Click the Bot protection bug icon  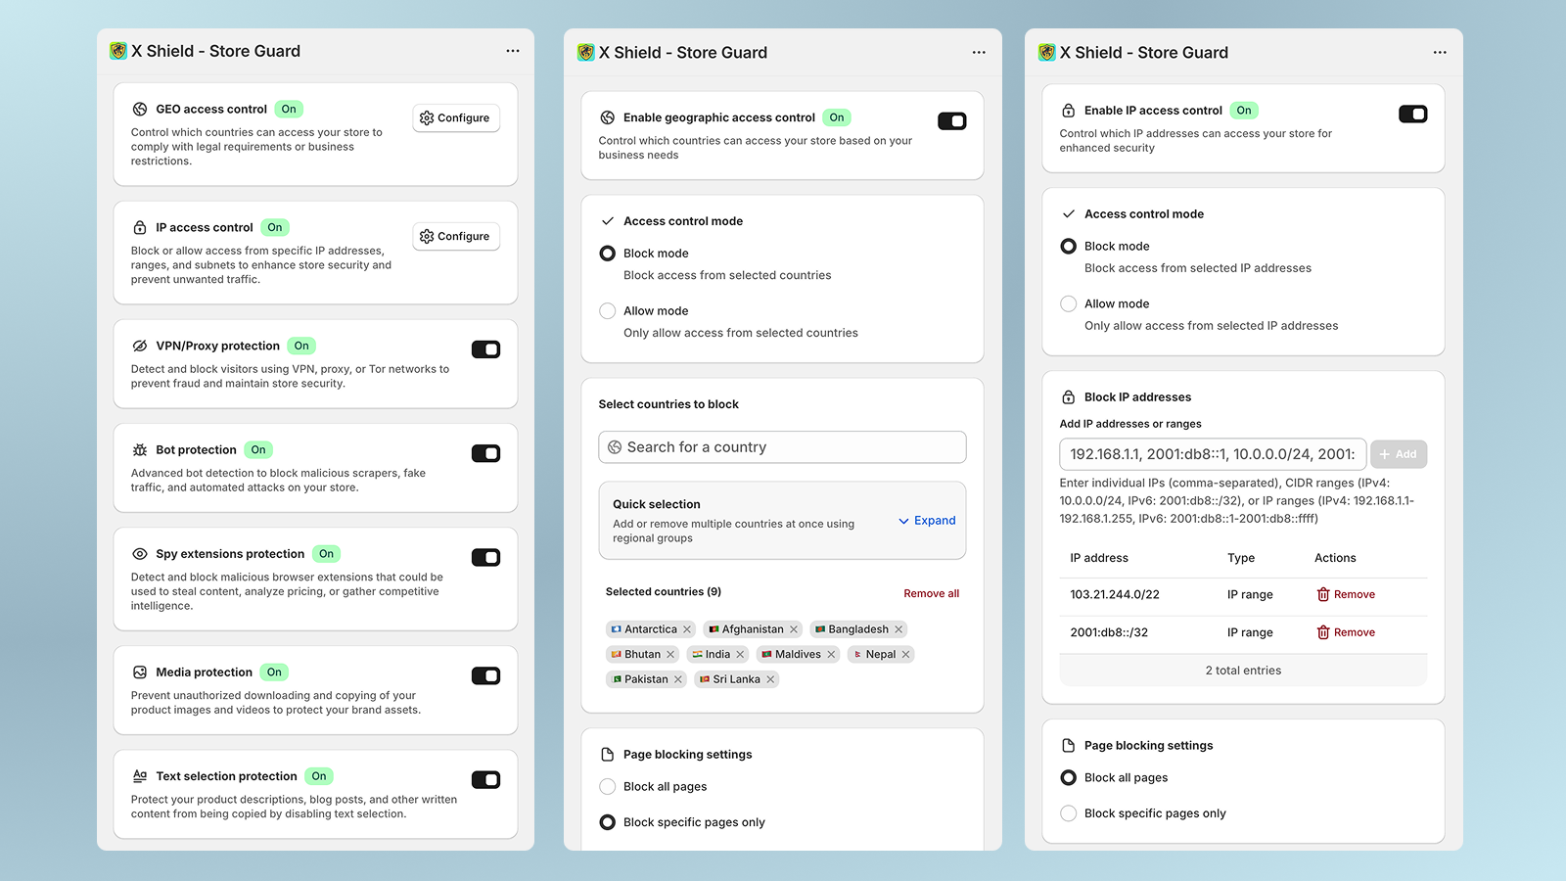140,450
